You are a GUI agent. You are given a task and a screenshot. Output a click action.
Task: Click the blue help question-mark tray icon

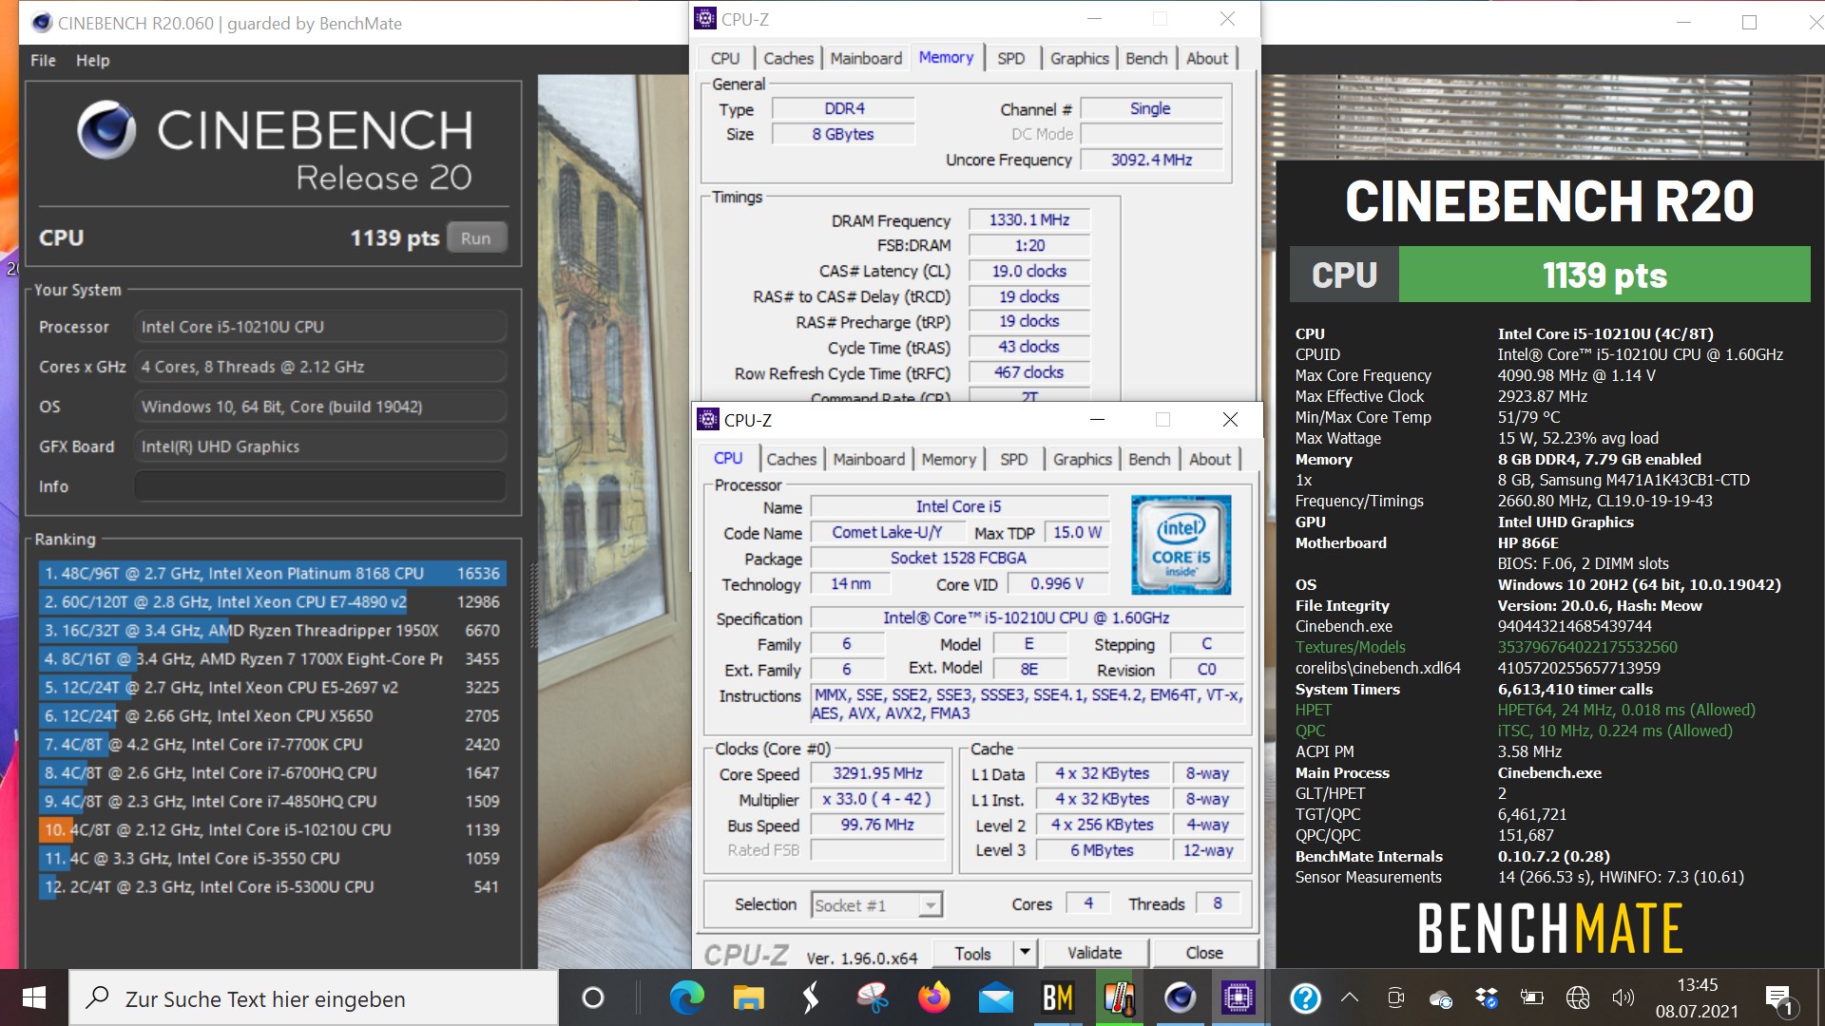(1305, 997)
